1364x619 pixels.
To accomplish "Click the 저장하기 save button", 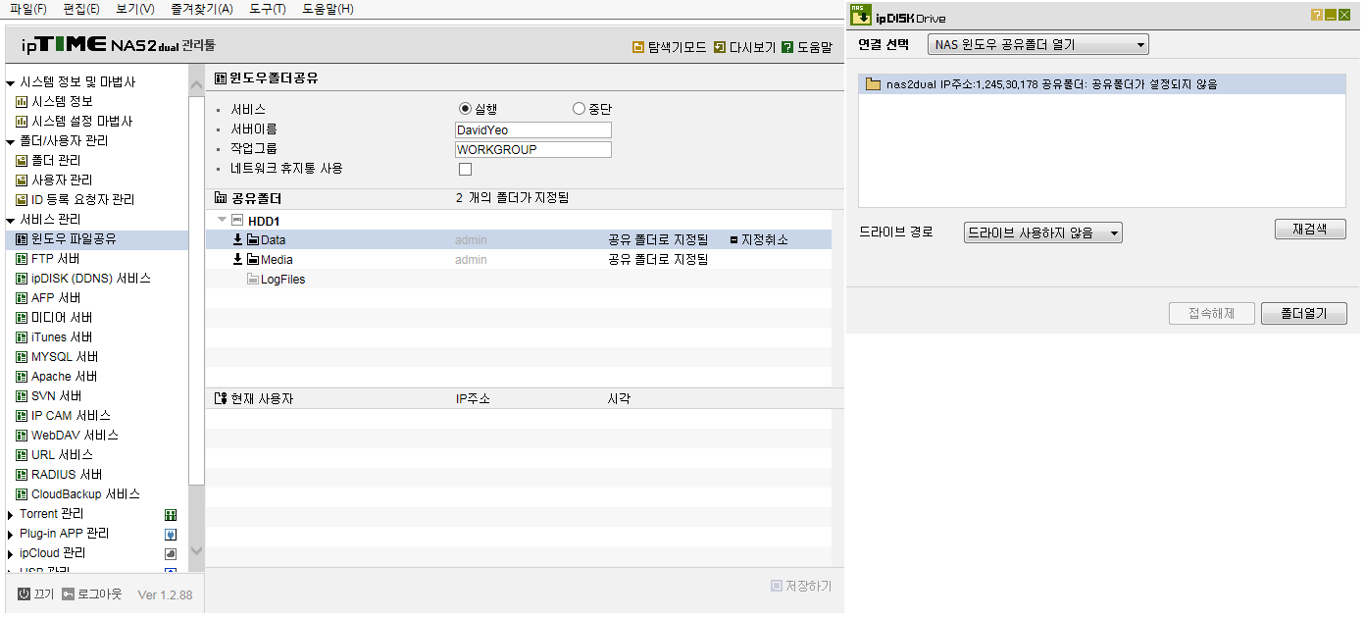I will coord(801,586).
